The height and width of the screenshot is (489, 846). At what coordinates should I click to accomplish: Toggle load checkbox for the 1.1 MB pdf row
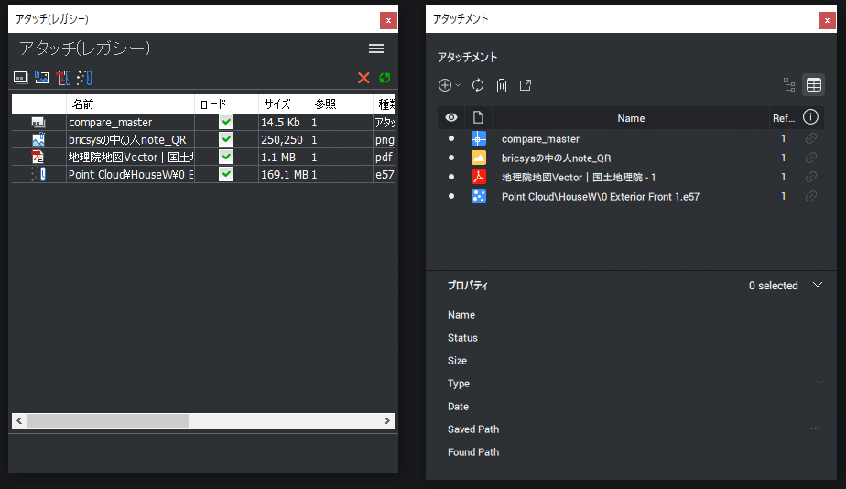(x=226, y=157)
